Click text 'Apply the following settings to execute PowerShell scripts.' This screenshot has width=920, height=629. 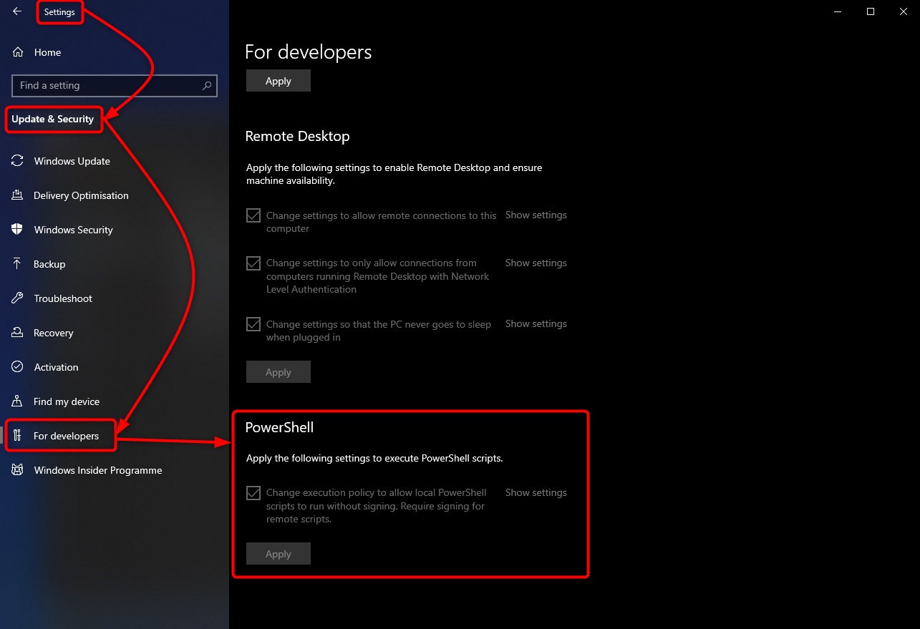374,458
